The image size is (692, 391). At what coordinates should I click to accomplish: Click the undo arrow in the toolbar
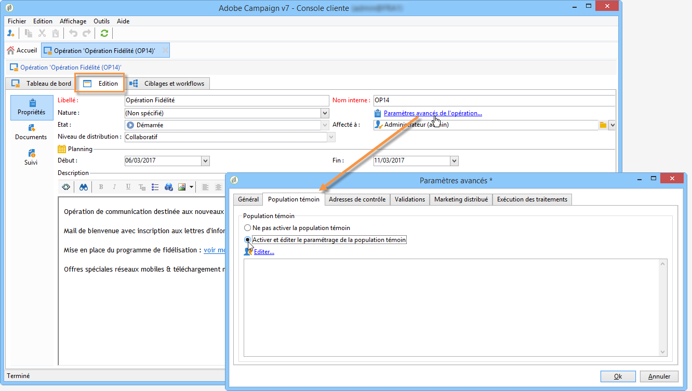pyautogui.click(x=73, y=33)
